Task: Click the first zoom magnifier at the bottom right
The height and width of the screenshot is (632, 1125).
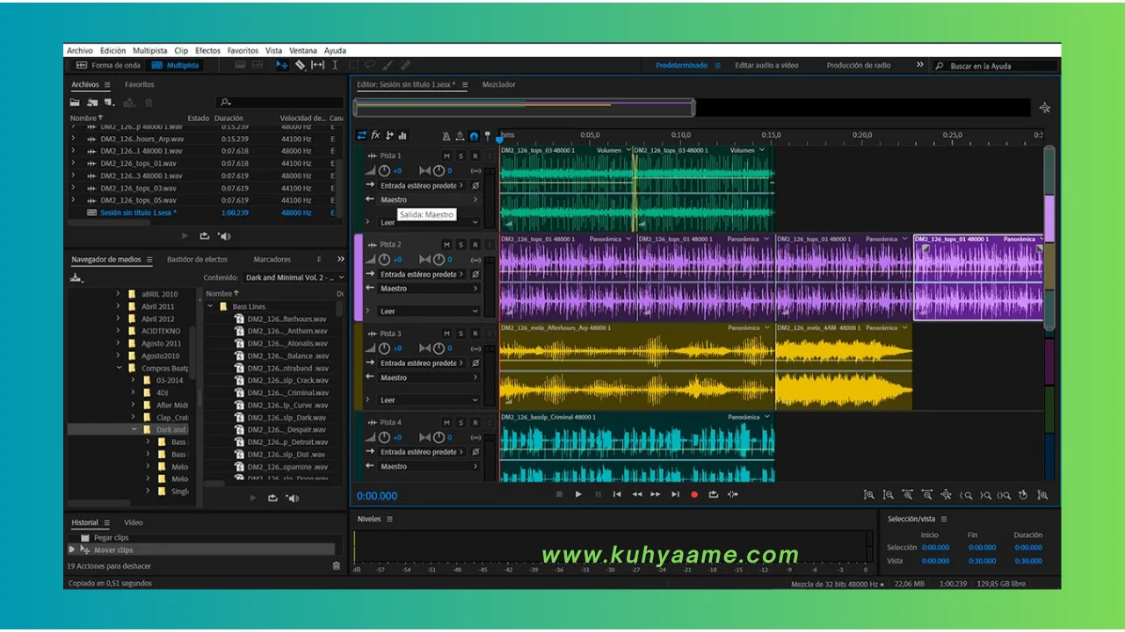Action: (x=869, y=495)
